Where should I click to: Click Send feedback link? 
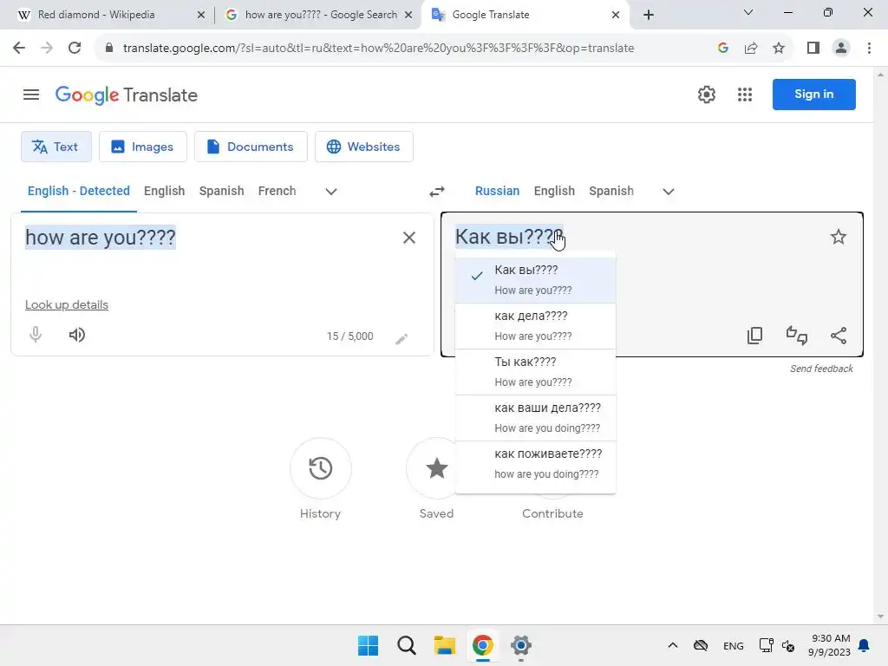821,369
